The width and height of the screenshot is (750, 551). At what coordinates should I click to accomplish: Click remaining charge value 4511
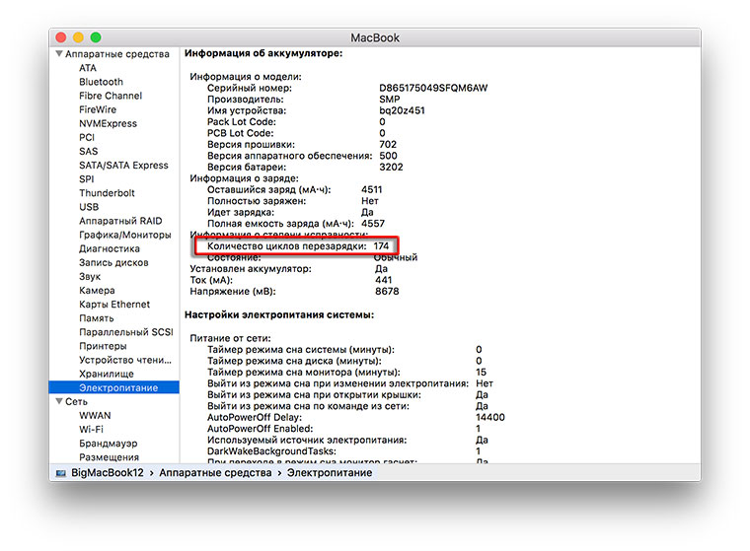point(372,189)
